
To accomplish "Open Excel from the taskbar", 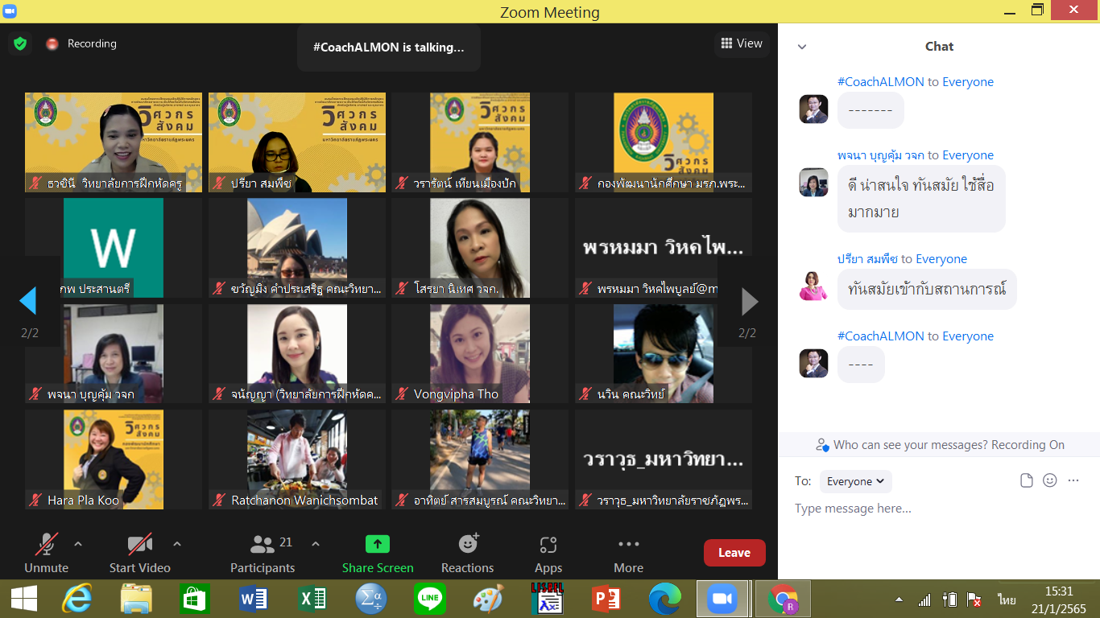I will click(312, 599).
